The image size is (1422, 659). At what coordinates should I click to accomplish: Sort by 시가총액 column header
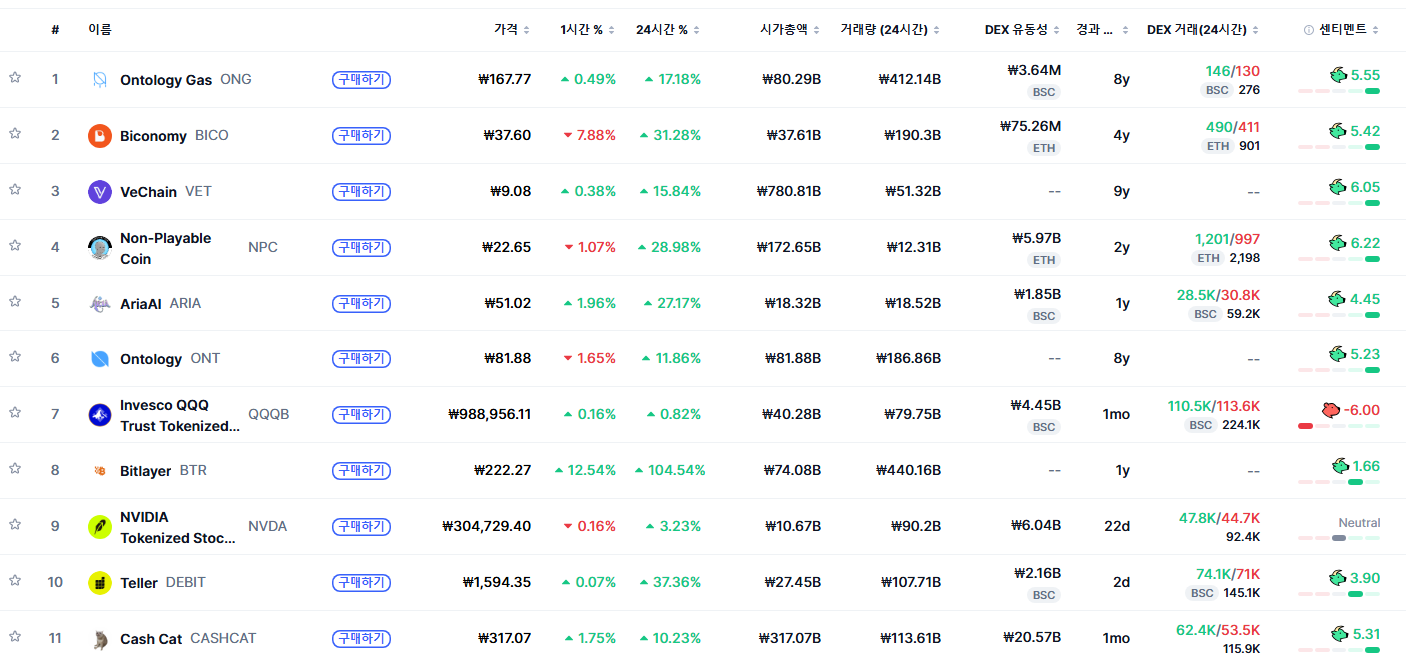coord(790,30)
